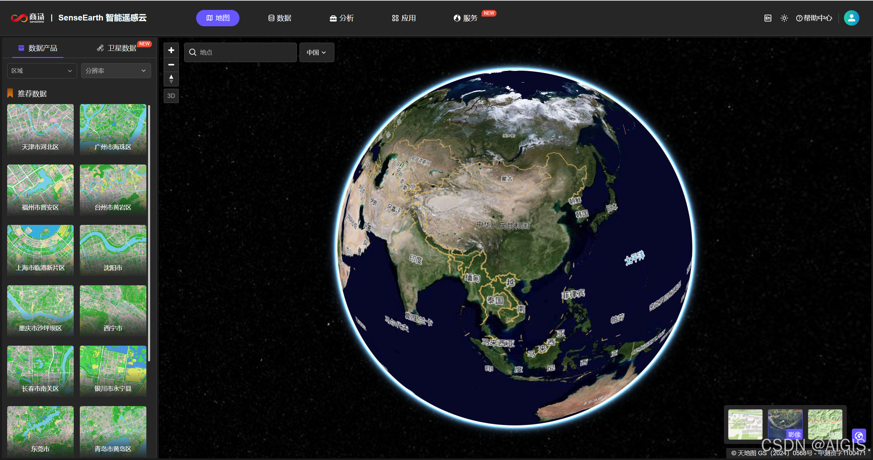Click the language switch icon in header
The image size is (873, 460).
(x=768, y=18)
